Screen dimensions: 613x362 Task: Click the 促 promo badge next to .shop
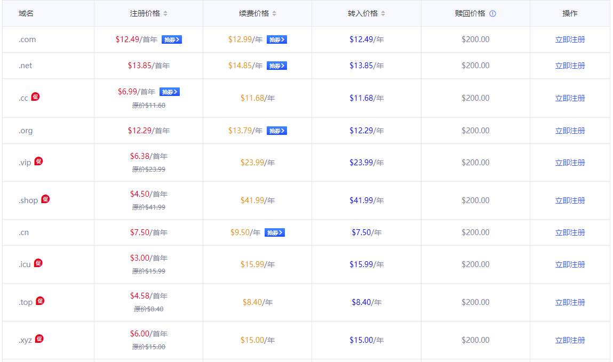45,199
